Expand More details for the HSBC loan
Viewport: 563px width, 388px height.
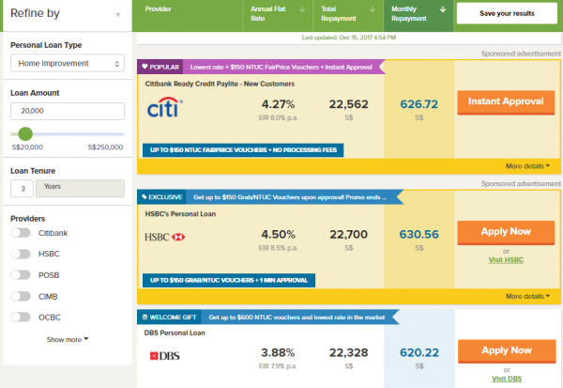[x=527, y=296]
